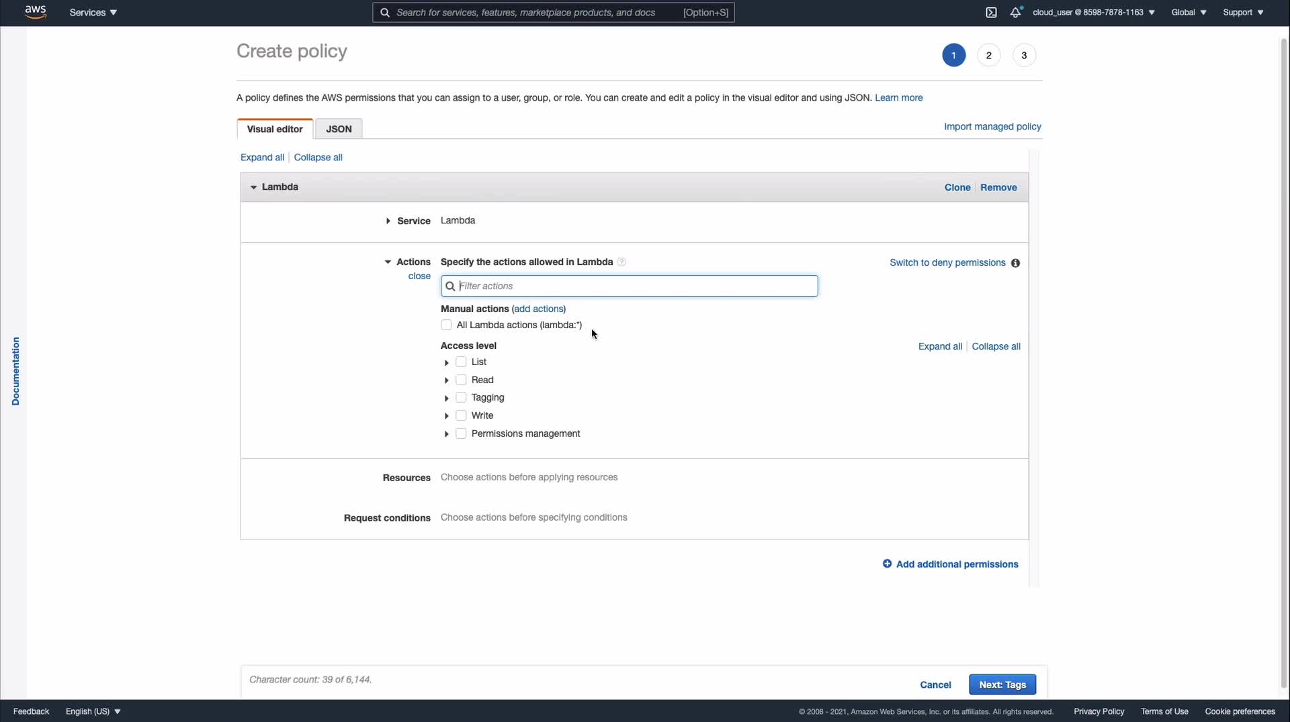This screenshot has height=722, width=1290.
Task: Select the Tagging access level checkbox
Action: pyautogui.click(x=461, y=397)
